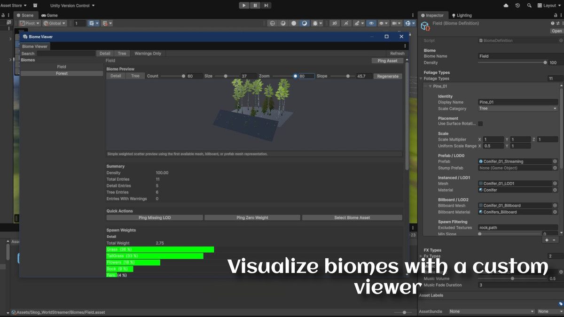Viewport: 564px width, 317px height.
Task: Open the Inspector component help icon
Action: point(552,23)
